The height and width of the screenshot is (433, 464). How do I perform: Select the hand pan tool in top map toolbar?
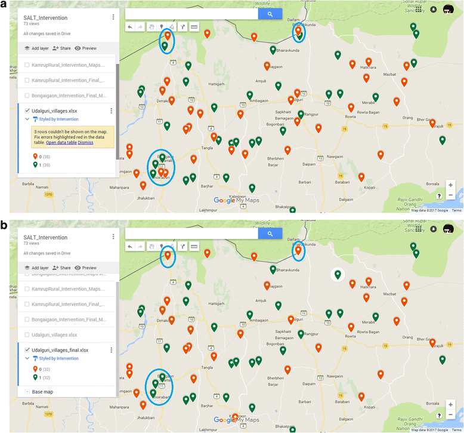pos(151,27)
